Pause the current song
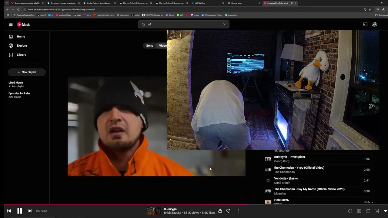388x218 pixels. (19, 211)
